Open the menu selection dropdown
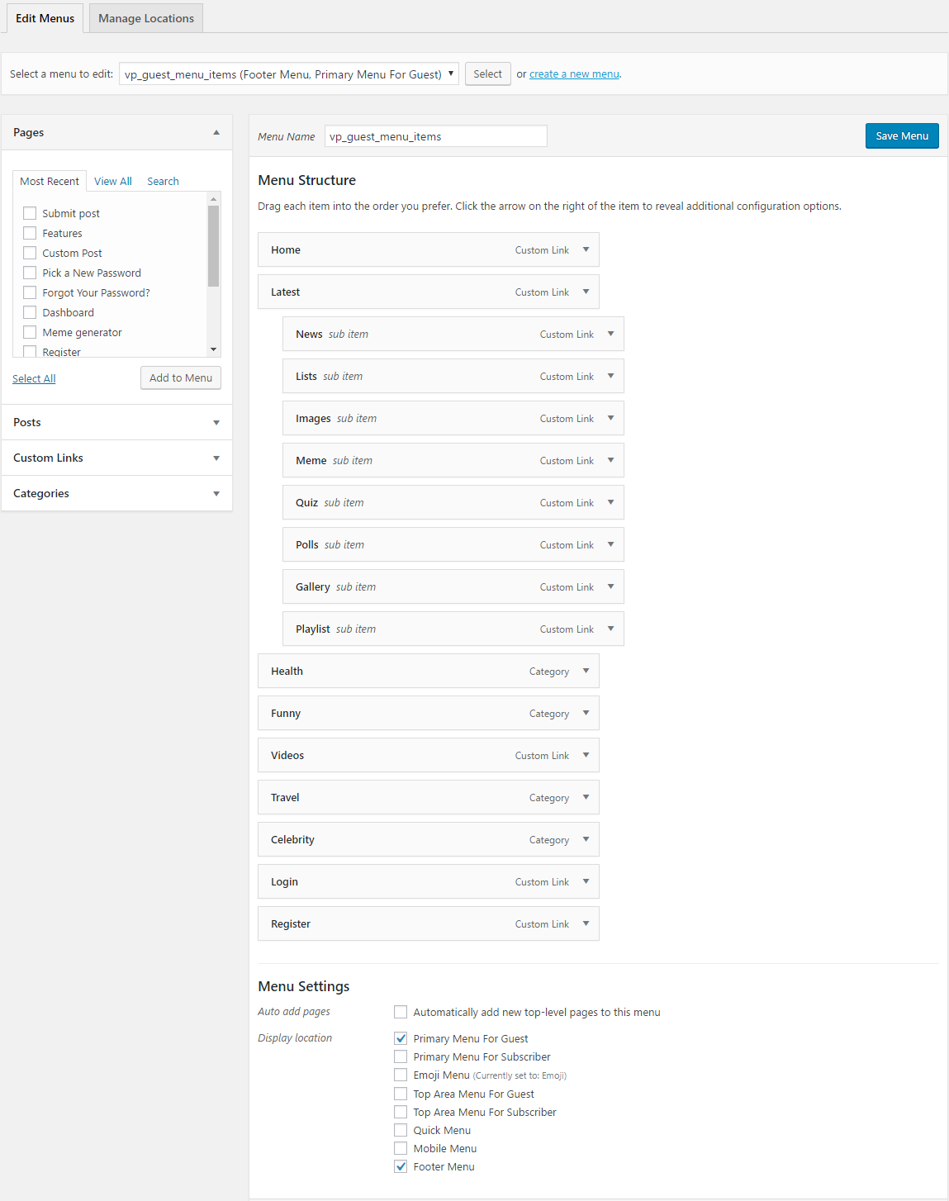This screenshot has height=1201, width=949. click(289, 74)
